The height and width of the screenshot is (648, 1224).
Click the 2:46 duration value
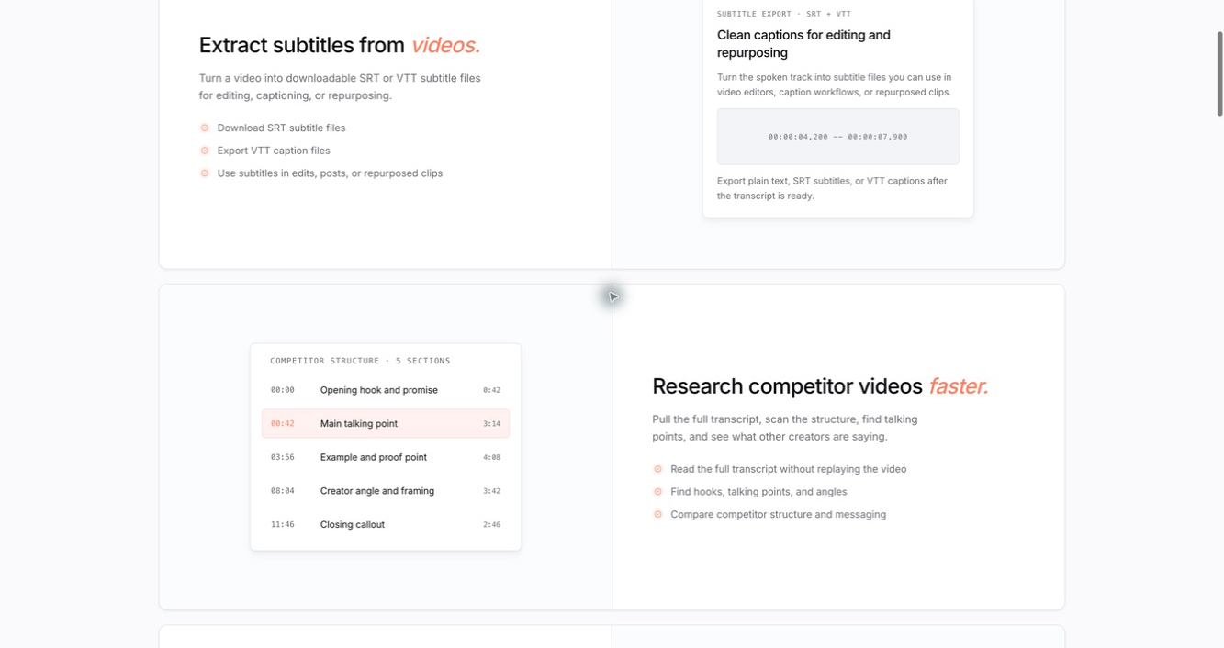491,525
